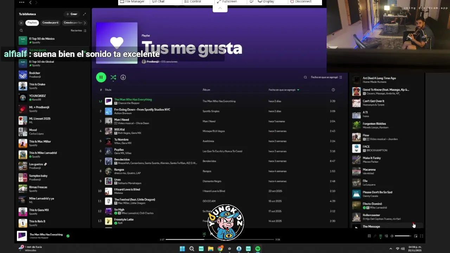Screen dimensions: 450x253
Task: Open the YOUNGKIDZ playlist
Action: 53,98
